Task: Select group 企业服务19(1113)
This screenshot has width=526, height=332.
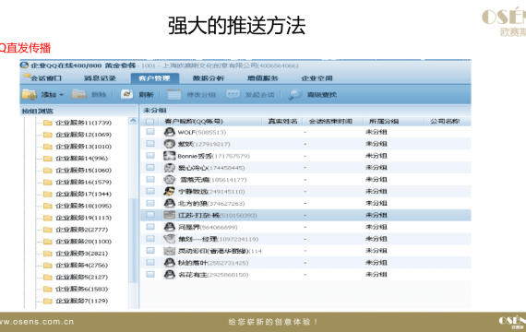Action: click(84, 218)
